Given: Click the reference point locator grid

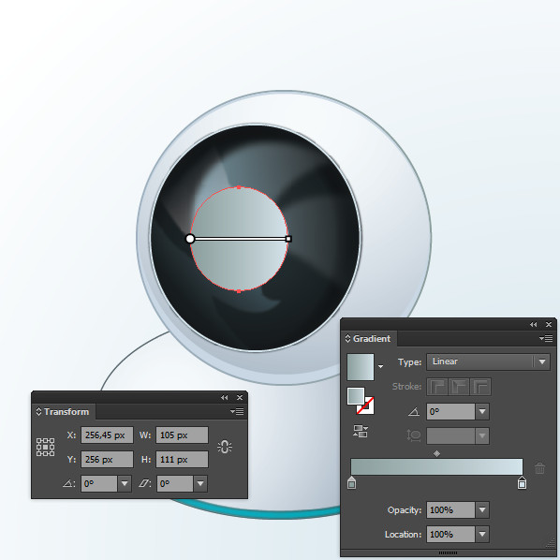Looking at the screenshot, I should (45, 447).
